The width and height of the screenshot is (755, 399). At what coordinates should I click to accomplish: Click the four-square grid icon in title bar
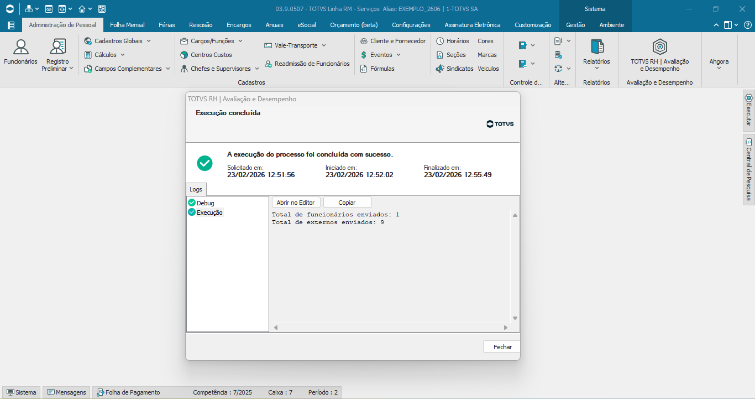point(102,9)
